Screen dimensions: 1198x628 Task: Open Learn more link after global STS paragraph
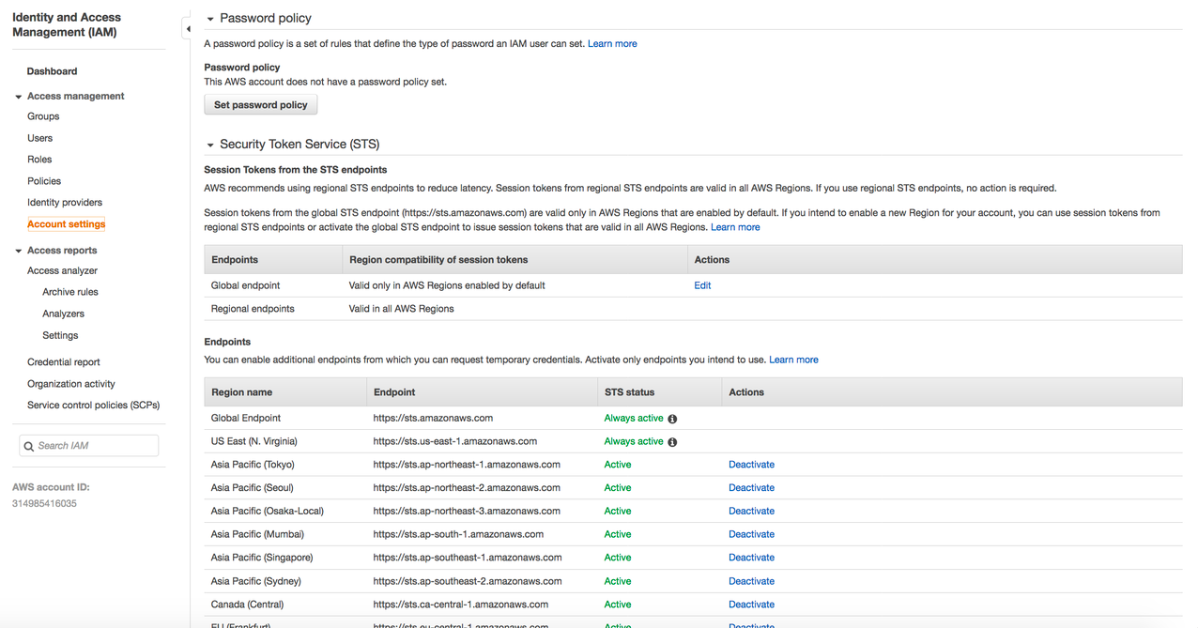click(735, 227)
